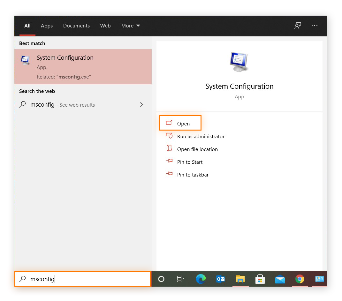Open Outlook from the taskbar

pyautogui.click(x=220, y=279)
